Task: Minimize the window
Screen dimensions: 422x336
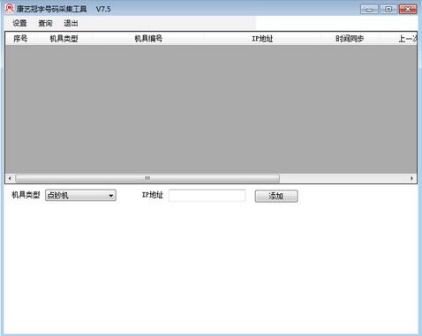Action: (369, 9)
